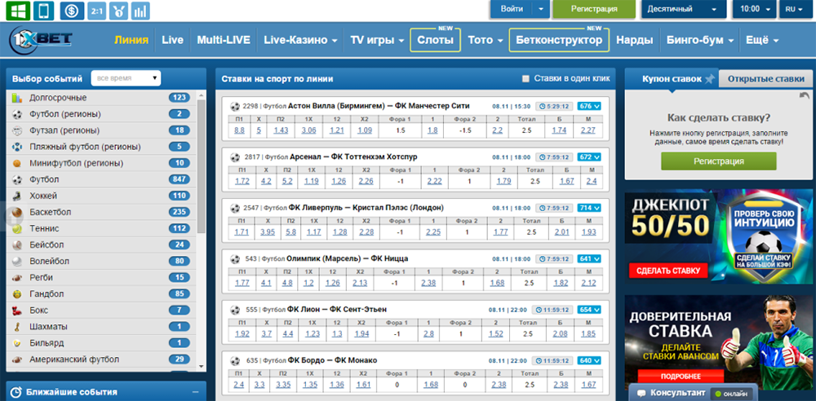Open the Бинго-бум menu
816x401 pixels.
700,40
